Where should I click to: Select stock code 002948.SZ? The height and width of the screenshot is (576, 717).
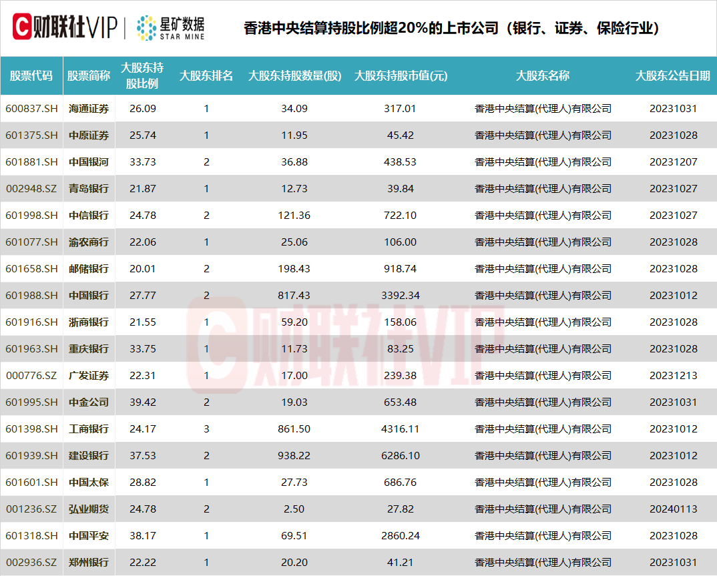(x=31, y=189)
